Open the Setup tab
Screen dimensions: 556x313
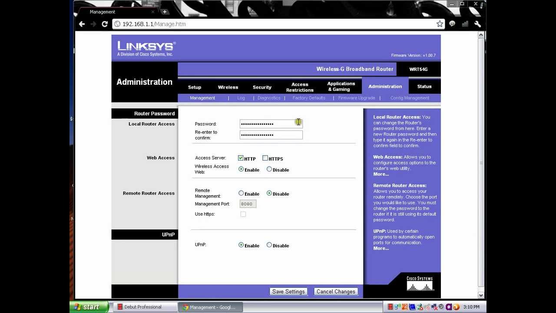[195, 87]
